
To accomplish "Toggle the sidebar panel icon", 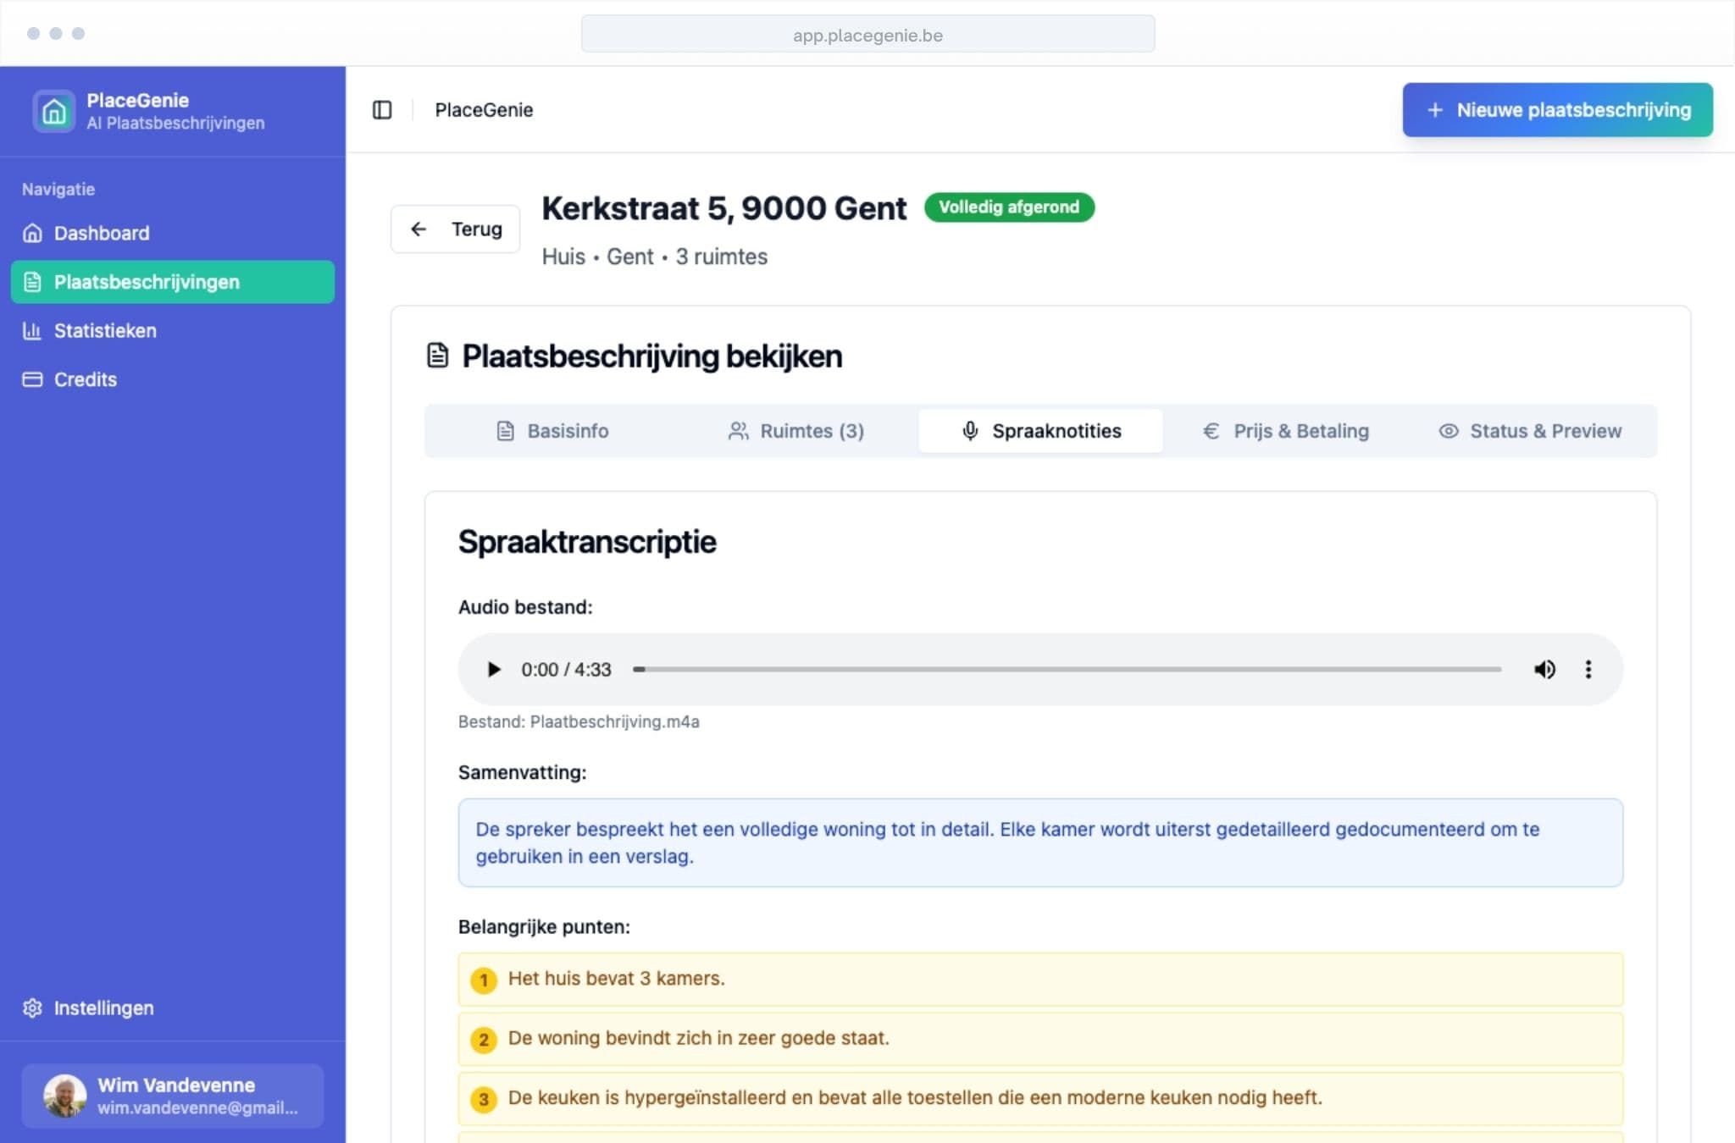I will [x=382, y=110].
